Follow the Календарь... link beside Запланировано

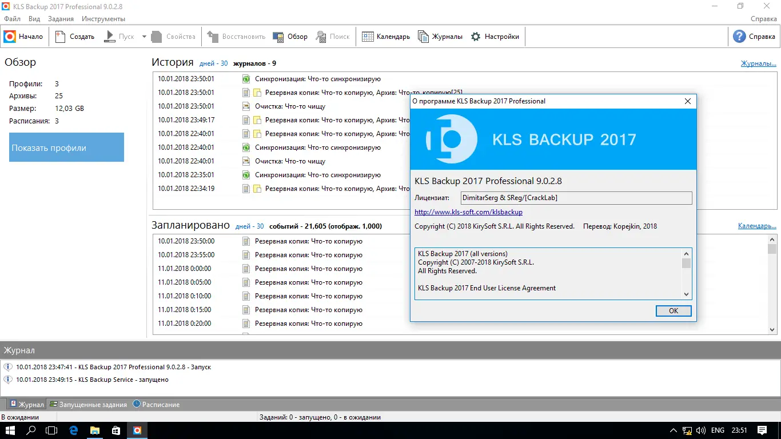[757, 226]
